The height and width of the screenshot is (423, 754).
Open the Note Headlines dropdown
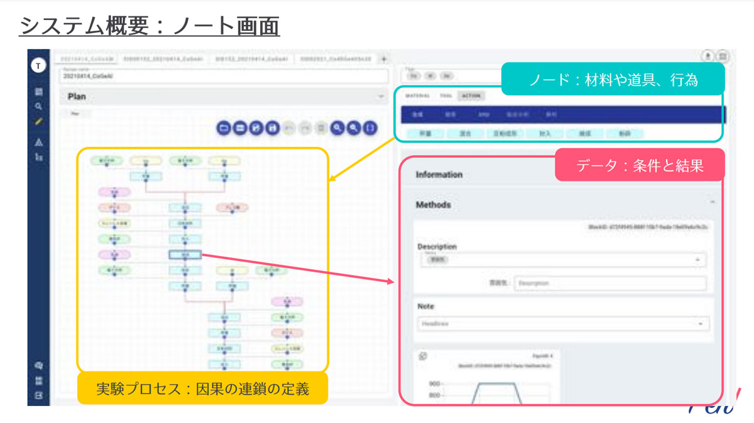pos(700,323)
